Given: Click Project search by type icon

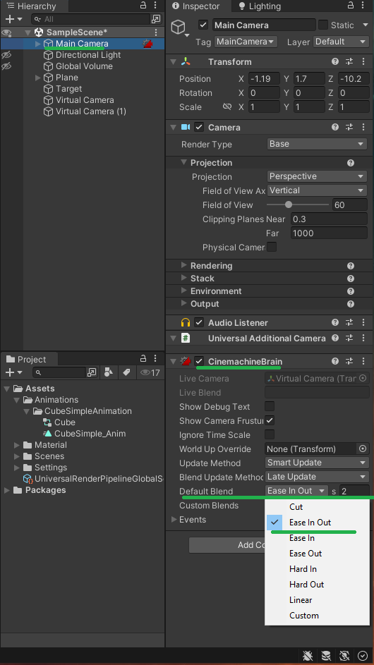Looking at the screenshot, I should tap(108, 372).
